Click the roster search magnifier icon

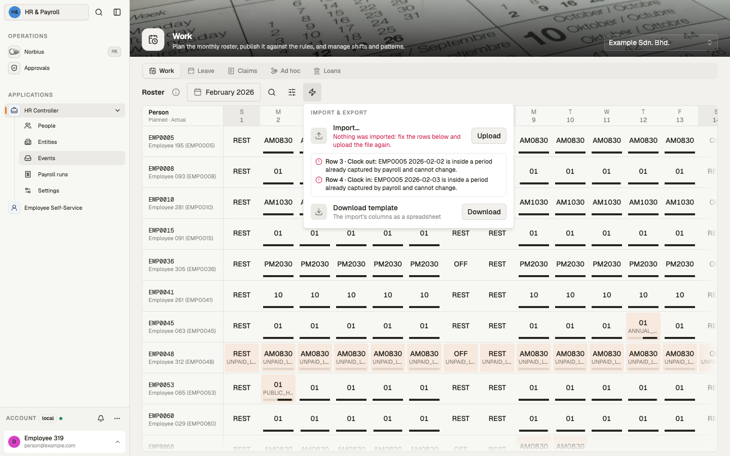272,92
